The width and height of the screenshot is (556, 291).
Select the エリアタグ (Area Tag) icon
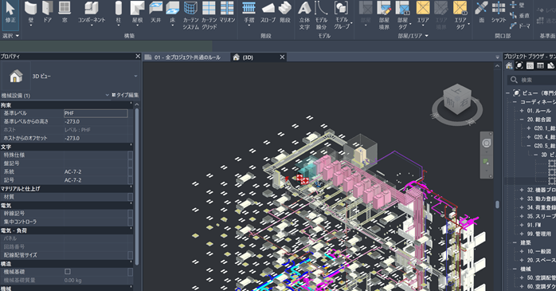(460, 9)
